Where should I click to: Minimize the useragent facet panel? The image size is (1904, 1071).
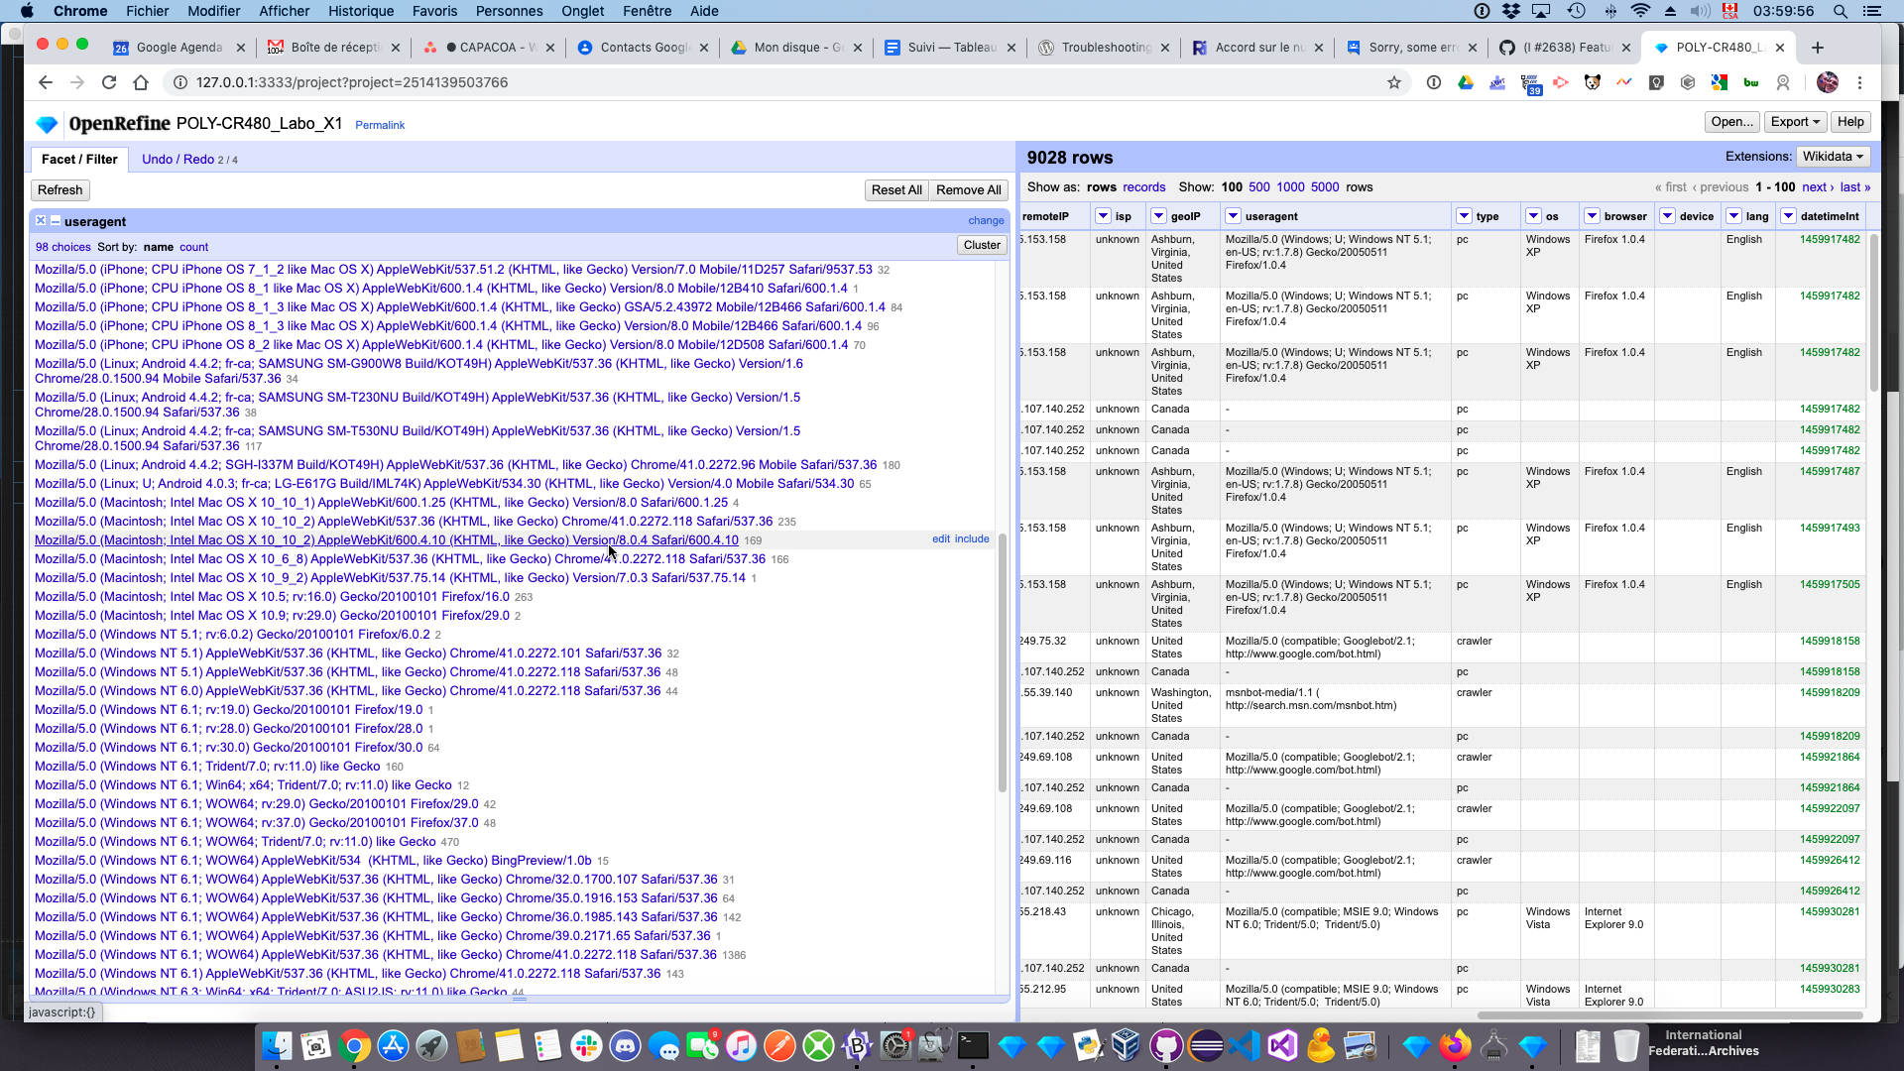pos(56,220)
